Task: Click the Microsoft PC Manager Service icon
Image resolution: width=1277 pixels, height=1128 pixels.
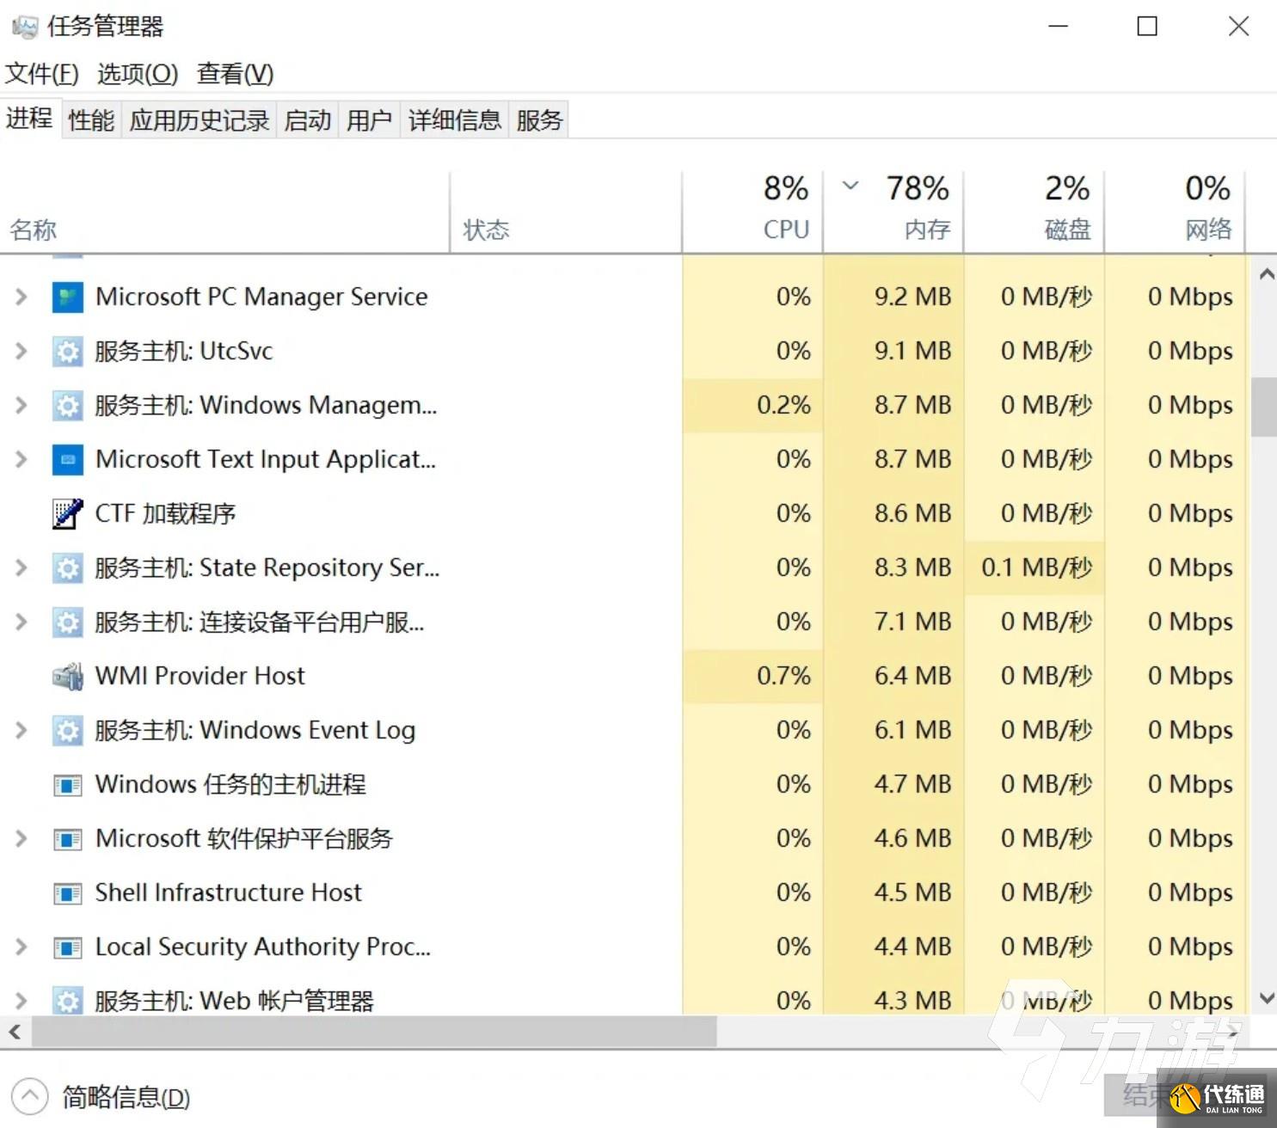Action: (x=67, y=297)
